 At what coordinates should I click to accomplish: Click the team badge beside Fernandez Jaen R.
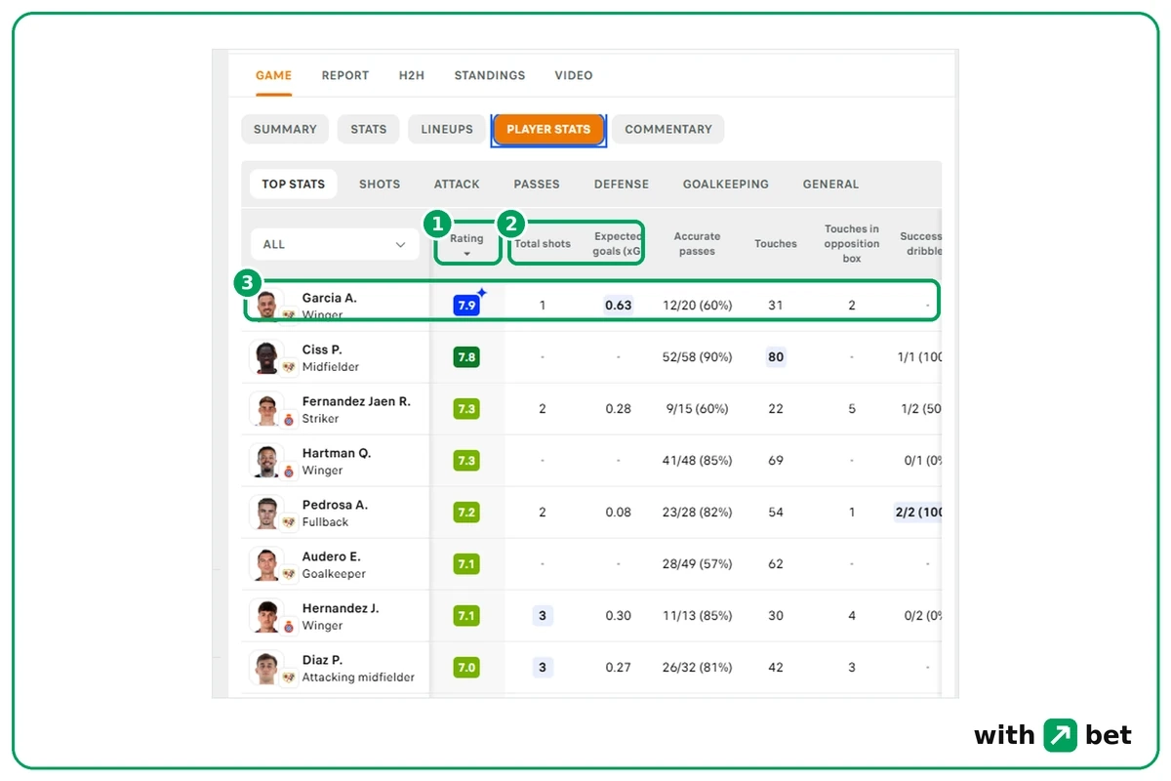pyautogui.click(x=289, y=420)
